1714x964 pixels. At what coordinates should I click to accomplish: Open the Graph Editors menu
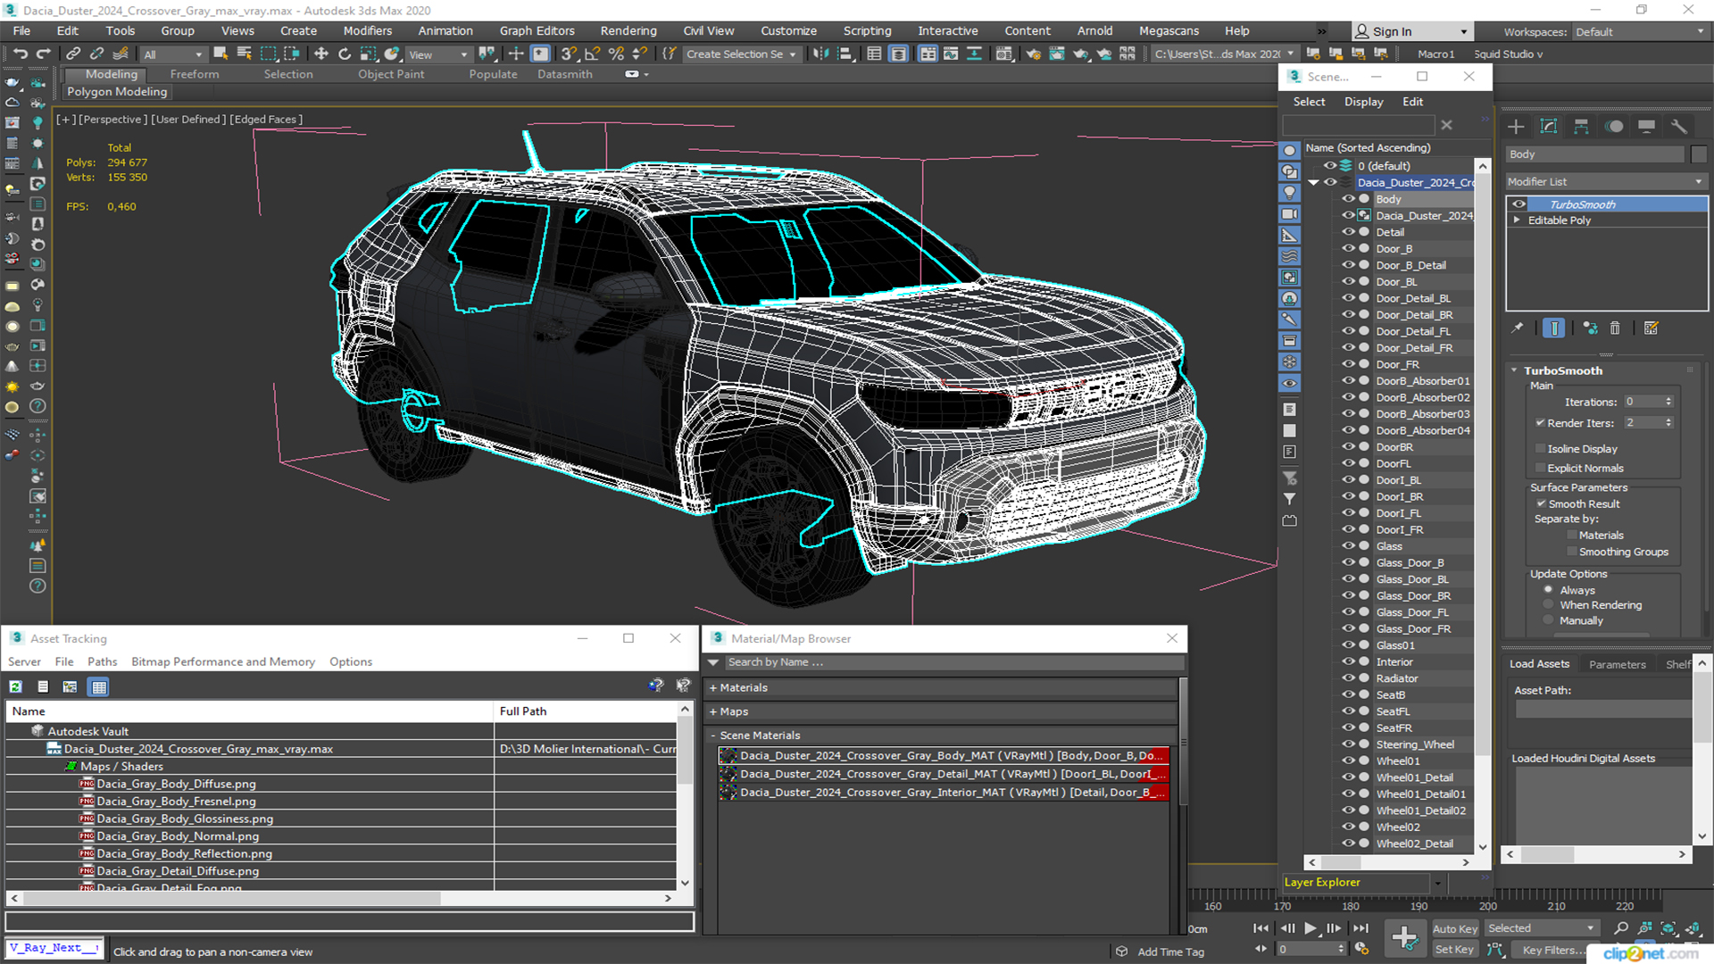coord(537,30)
